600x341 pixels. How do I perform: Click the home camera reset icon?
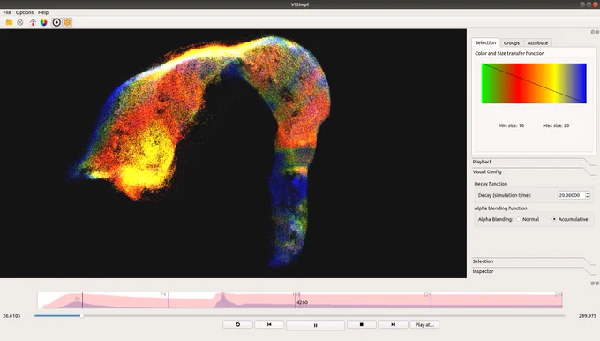click(x=33, y=23)
